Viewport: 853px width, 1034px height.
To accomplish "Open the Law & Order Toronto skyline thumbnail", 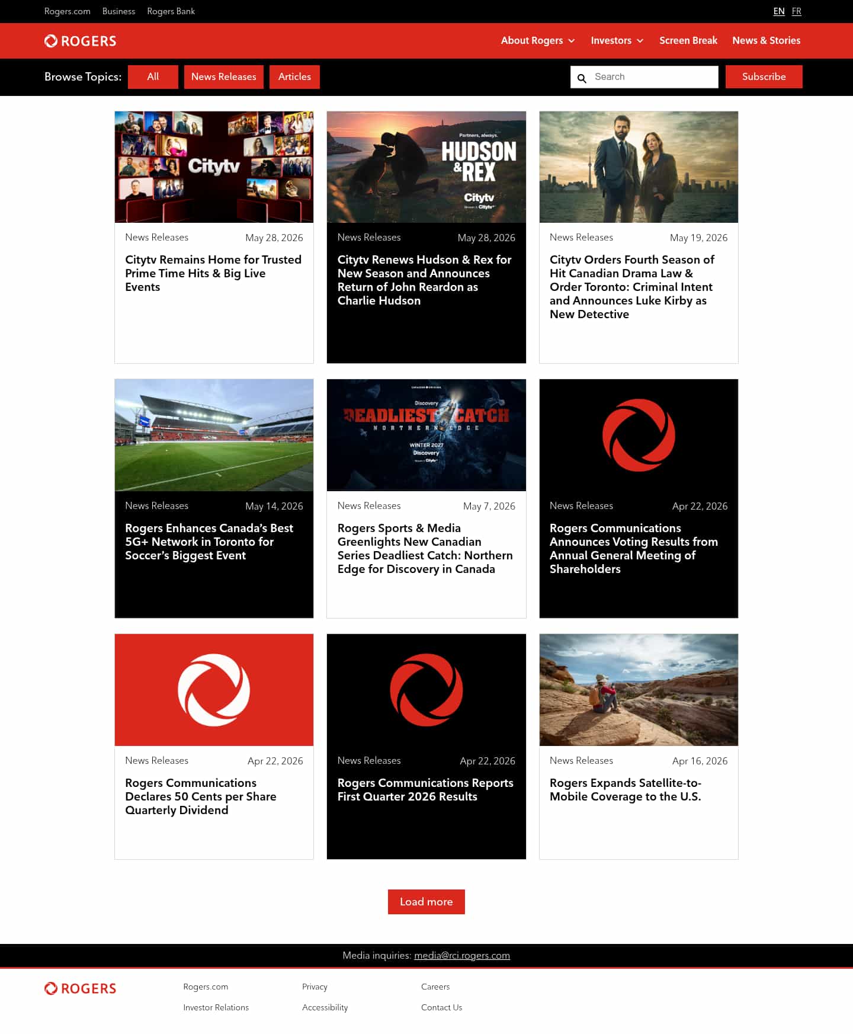I will tap(639, 167).
